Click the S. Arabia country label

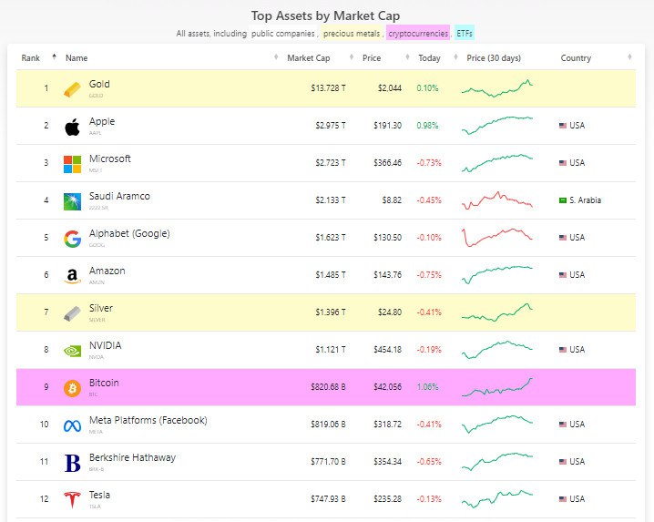pyautogui.click(x=585, y=200)
